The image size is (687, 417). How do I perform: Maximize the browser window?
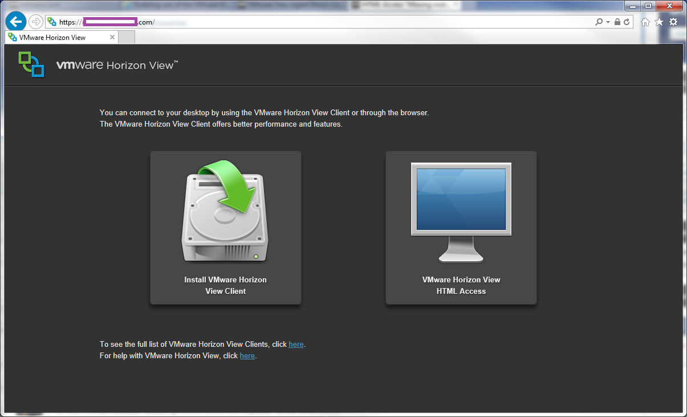pos(648,6)
